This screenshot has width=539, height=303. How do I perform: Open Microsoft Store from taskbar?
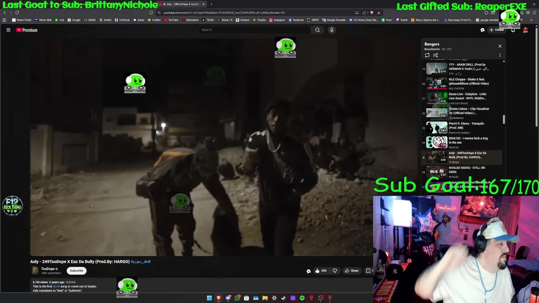(x=246, y=298)
